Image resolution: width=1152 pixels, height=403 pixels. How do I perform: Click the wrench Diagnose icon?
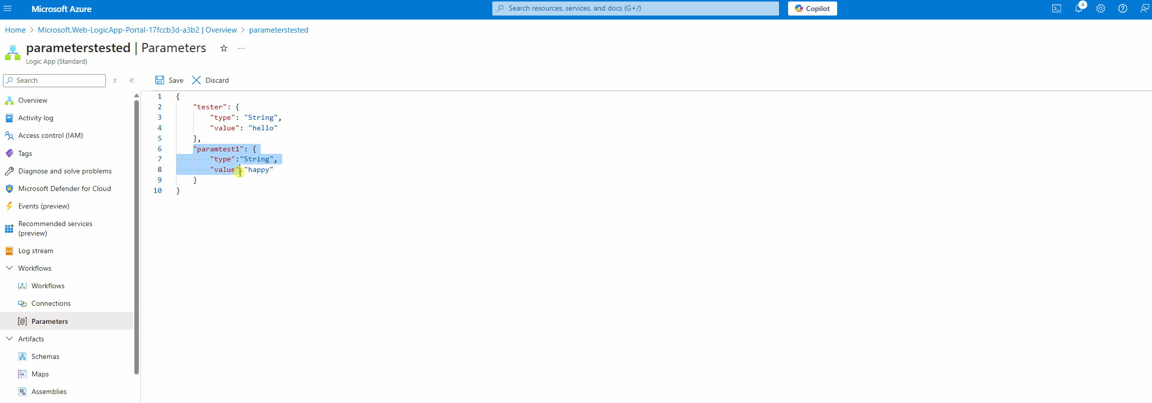pos(9,171)
